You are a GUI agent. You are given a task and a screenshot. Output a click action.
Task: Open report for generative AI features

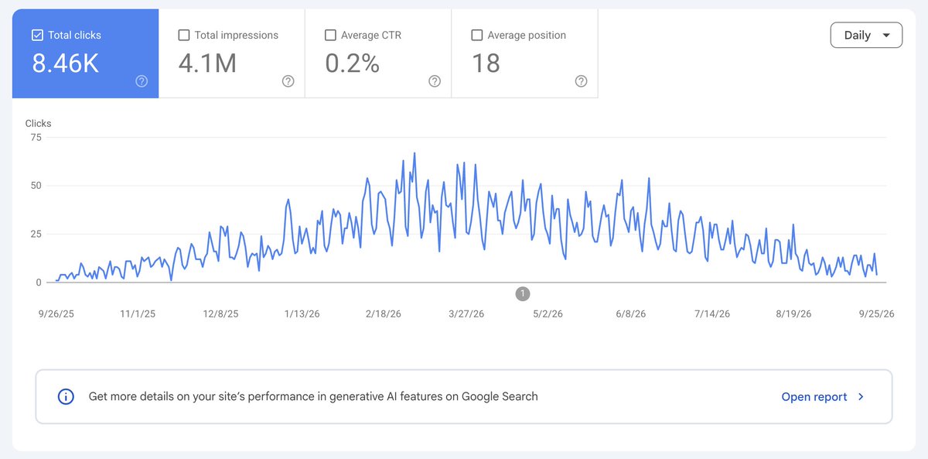pos(814,396)
